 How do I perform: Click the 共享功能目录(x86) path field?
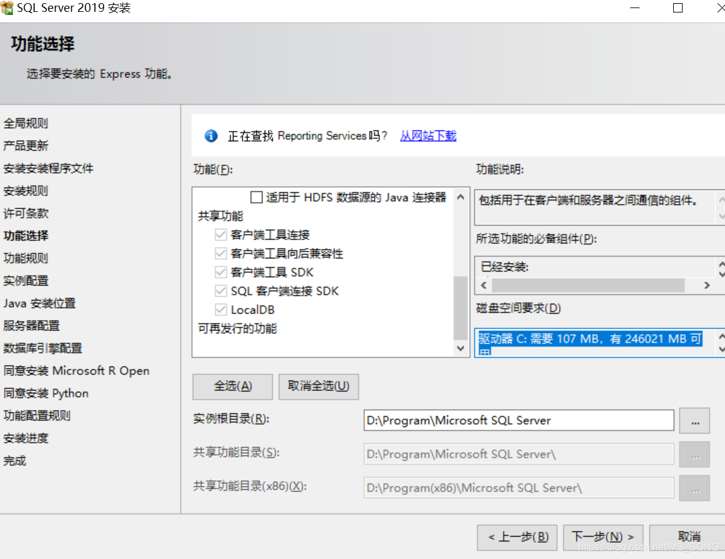click(518, 488)
